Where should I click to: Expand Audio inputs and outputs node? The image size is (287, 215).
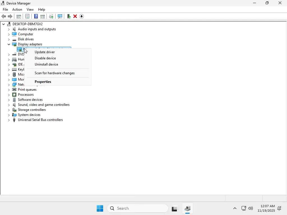click(x=9, y=29)
